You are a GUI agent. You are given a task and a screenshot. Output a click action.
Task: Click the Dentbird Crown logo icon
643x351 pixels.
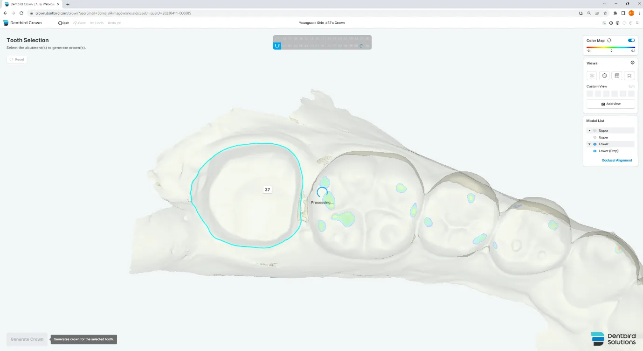(6, 23)
